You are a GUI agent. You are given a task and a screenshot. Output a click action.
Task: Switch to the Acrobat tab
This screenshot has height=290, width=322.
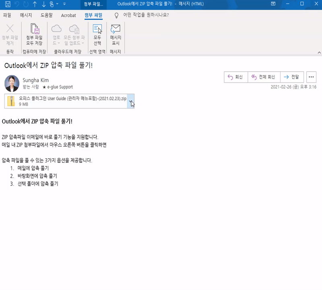68,15
